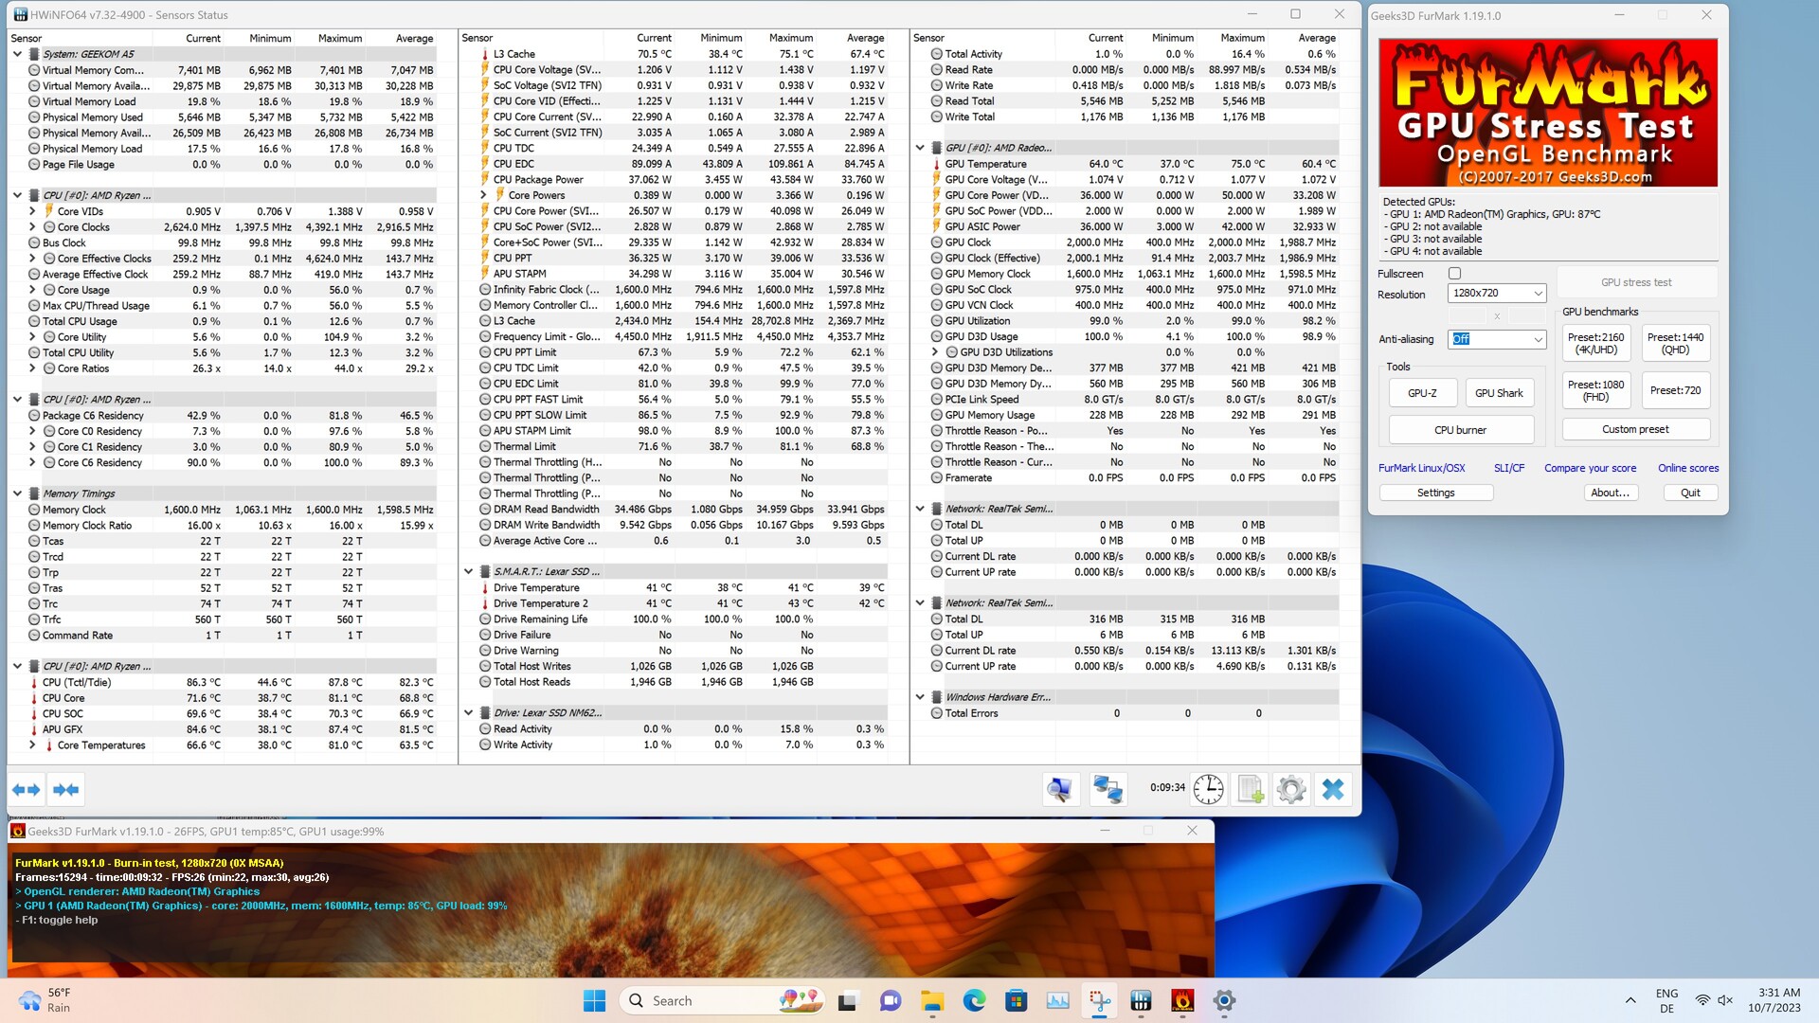The image size is (1819, 1023).
Task: Open the Wi-Fi network tray icon
Action: click(1702, 1000)
